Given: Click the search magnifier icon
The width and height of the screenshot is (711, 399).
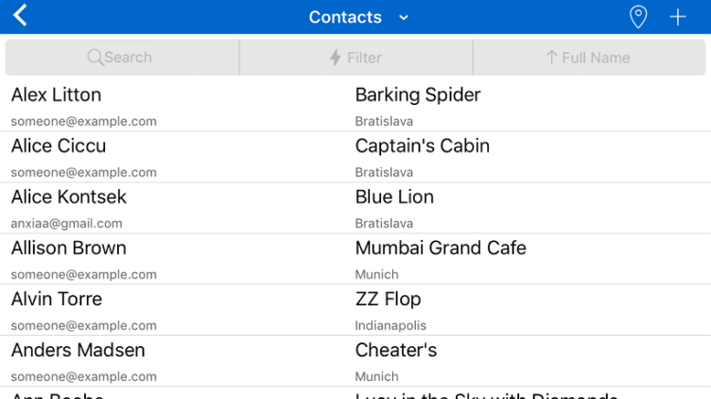Looking at the screenshot, I should point(95,58).
